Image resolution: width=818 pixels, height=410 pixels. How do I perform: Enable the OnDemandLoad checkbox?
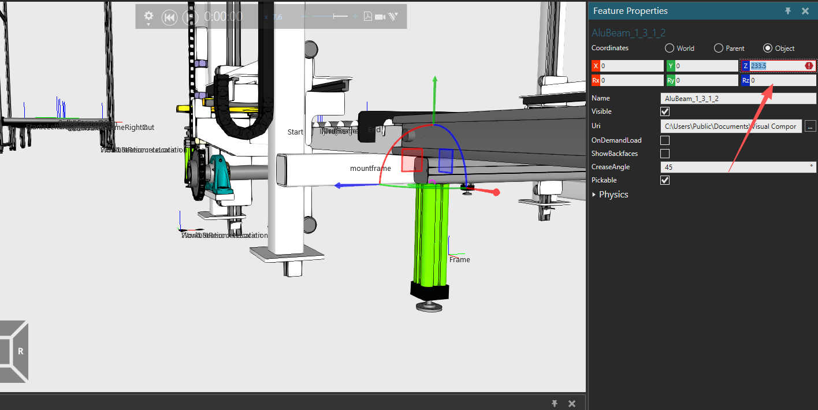click(665, 140)
